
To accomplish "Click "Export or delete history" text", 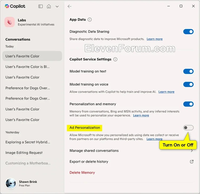I will point(89,162).
